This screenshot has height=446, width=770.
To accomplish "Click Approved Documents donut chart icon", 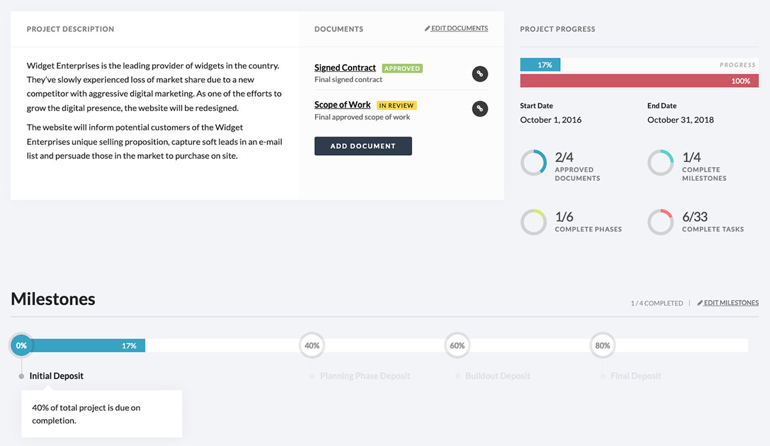I will pyautogui.click(x=533, y=163).
